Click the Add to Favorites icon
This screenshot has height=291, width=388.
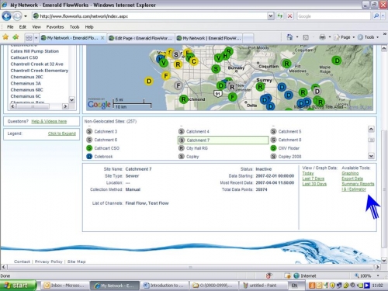pyautogui.click(x=16, y=37)
